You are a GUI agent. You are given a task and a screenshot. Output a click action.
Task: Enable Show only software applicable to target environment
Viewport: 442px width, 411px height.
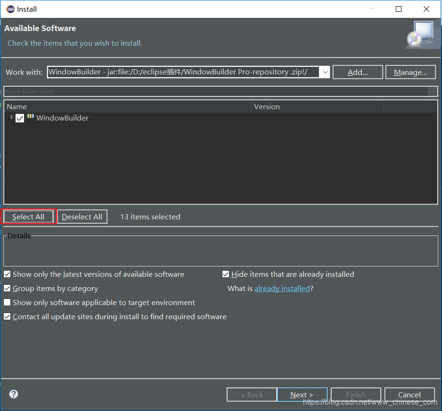(7, 302)
